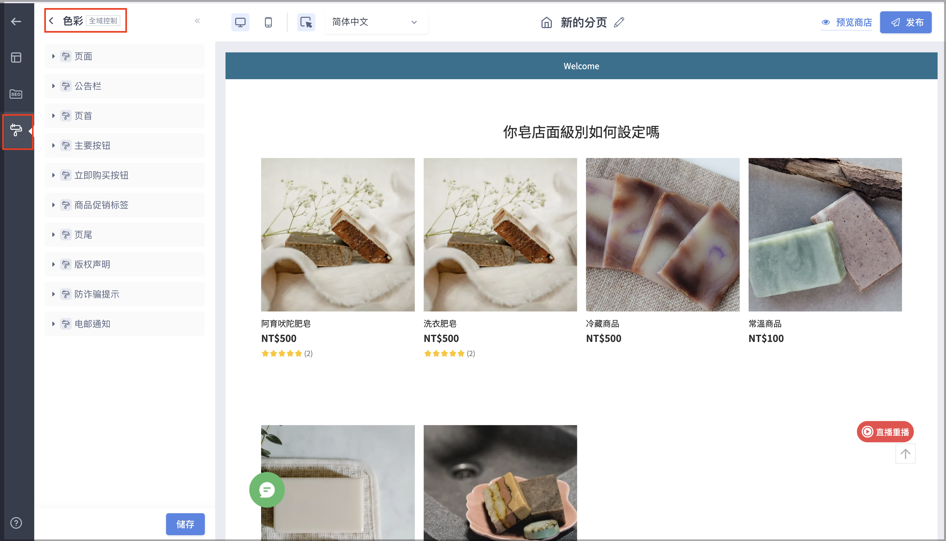Click paint roller icon beside 商品促销标签
The image size is (946, 541).
(66, 205)
